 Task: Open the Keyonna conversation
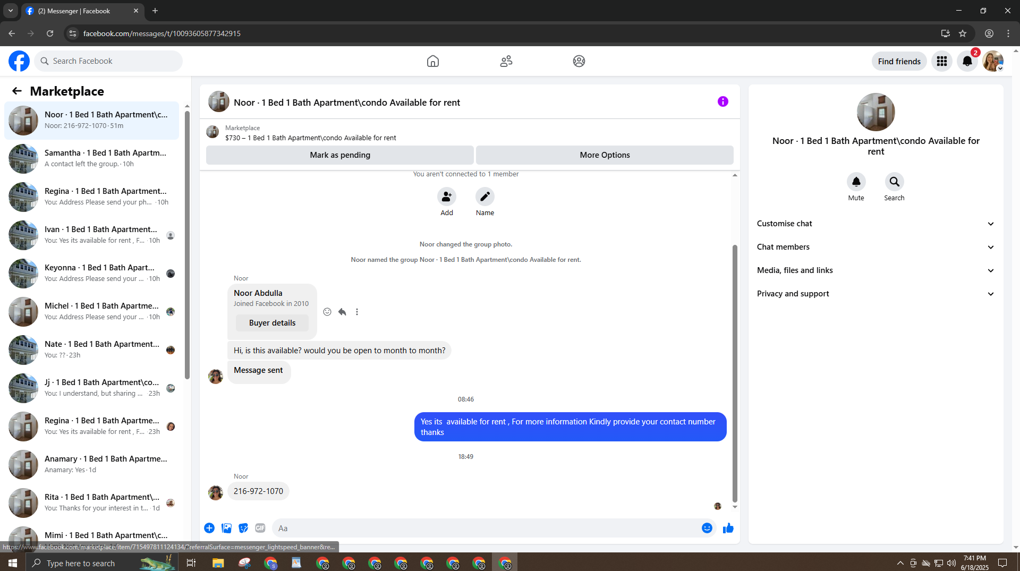pos(92,273)
